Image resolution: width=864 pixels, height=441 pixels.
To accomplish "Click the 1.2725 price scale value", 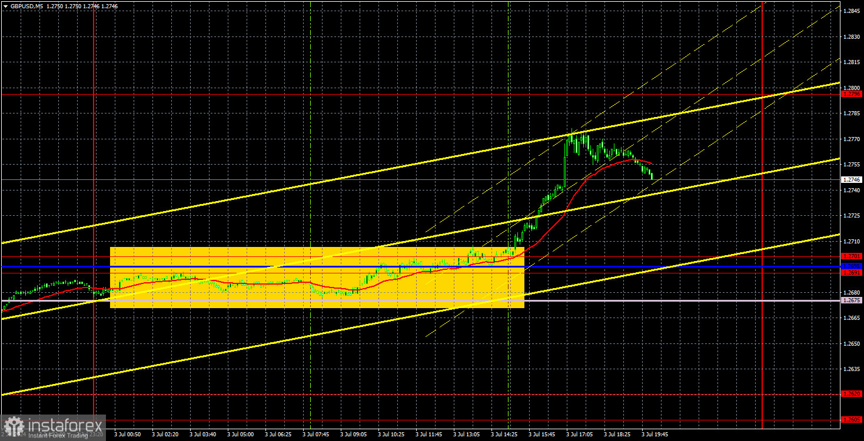I will point(852,216).
